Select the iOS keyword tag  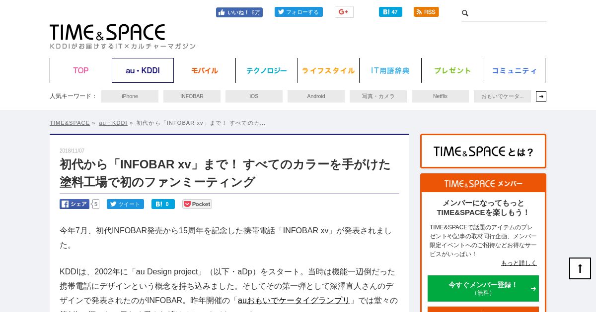[254, 96]
